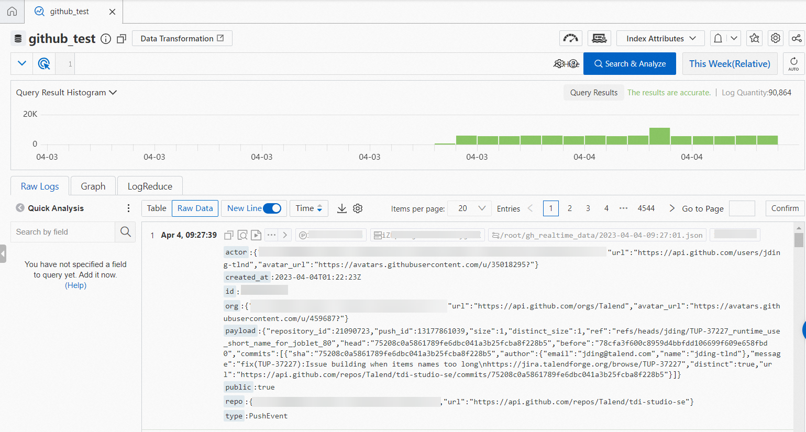Screen dimensions: 806x432
Task: Collapse the left sidebar handle
Action: pos(3,254)
